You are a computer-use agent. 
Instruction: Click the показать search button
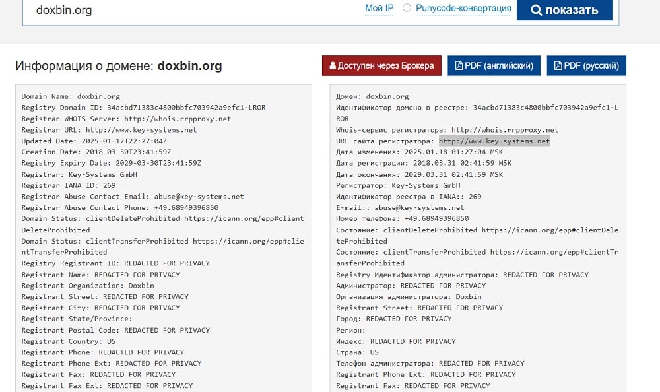pyautogui.click(x=564, y=10)
